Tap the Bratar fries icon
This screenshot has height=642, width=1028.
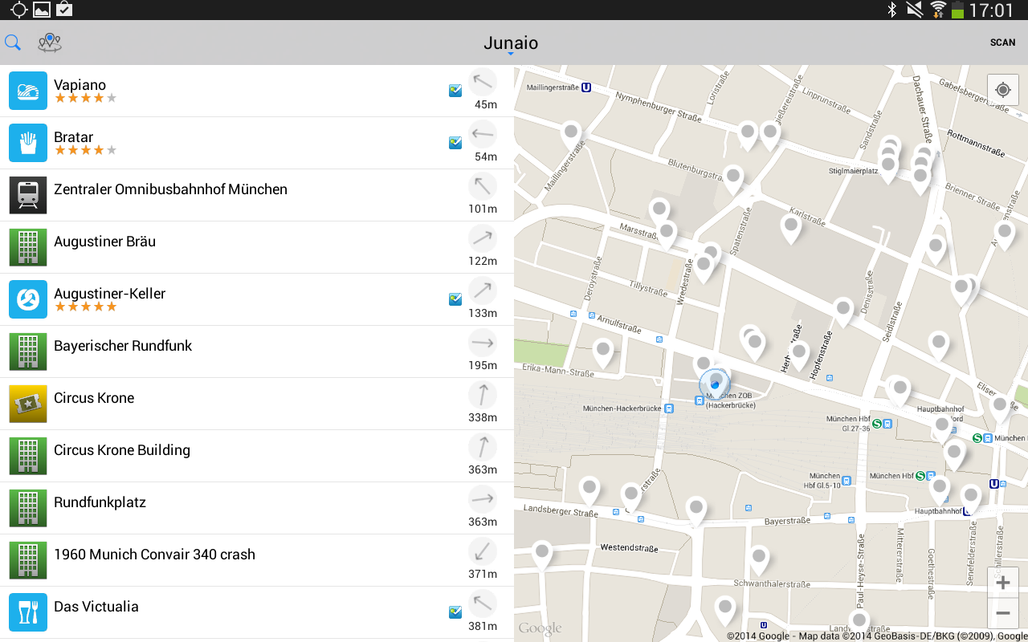point(28,143)
